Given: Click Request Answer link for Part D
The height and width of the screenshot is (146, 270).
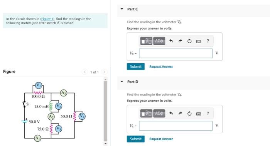Looking at the screenshot, I should click(161, 139).
